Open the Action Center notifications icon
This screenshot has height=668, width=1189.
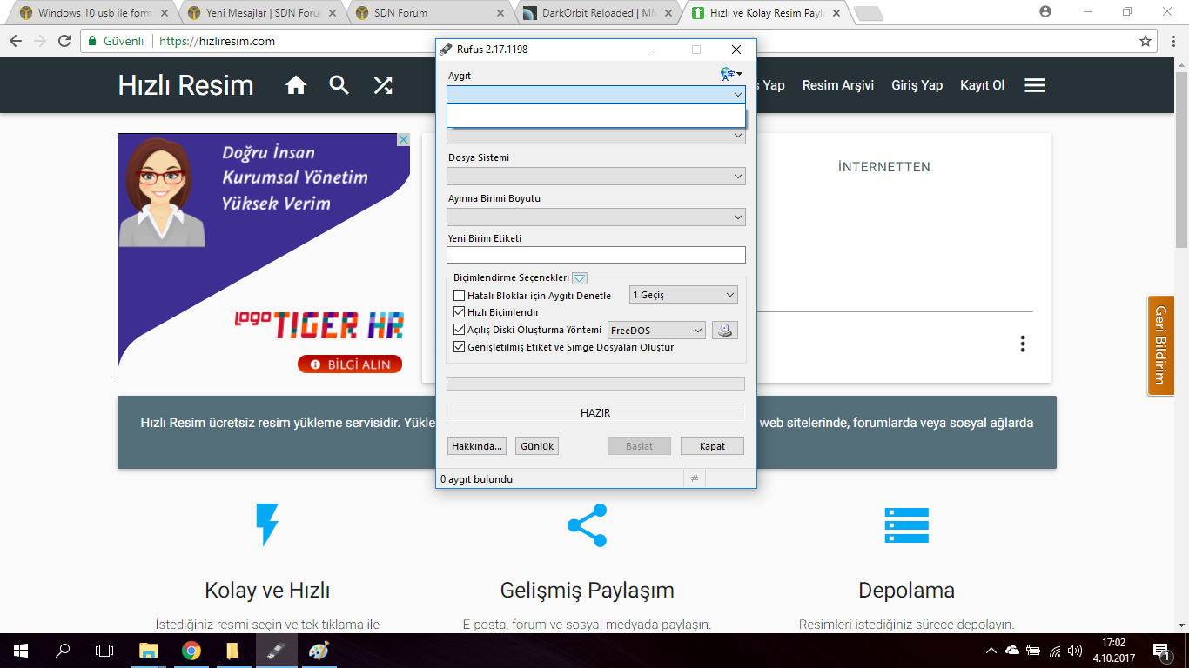tap(1161, 651)
